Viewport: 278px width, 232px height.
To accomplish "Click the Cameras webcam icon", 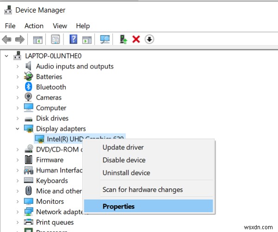I will [28, 97].
